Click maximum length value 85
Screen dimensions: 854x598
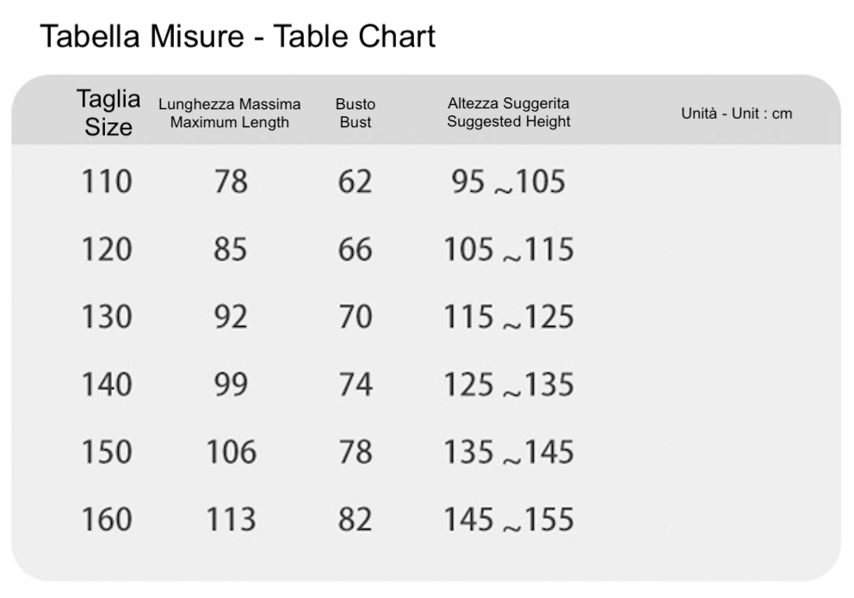click(231, 250)
